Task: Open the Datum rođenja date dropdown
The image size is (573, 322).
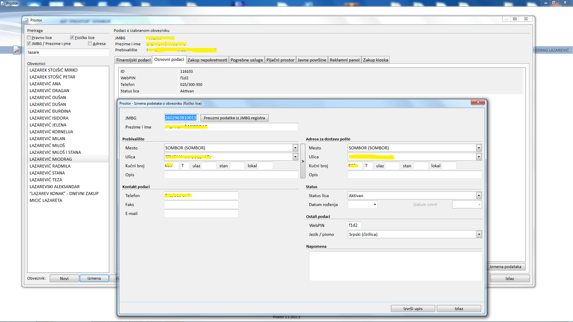Action: (375, 204)
